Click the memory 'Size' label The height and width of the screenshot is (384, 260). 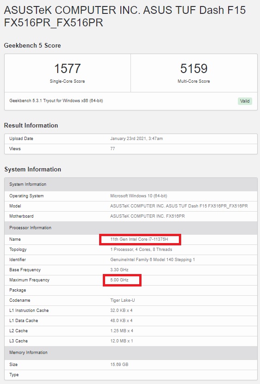click(13, 365)
